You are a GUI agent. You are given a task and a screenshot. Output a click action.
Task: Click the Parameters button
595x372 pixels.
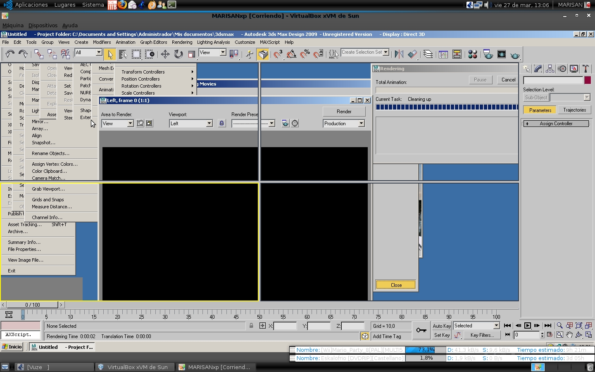[x=540, y=110]
